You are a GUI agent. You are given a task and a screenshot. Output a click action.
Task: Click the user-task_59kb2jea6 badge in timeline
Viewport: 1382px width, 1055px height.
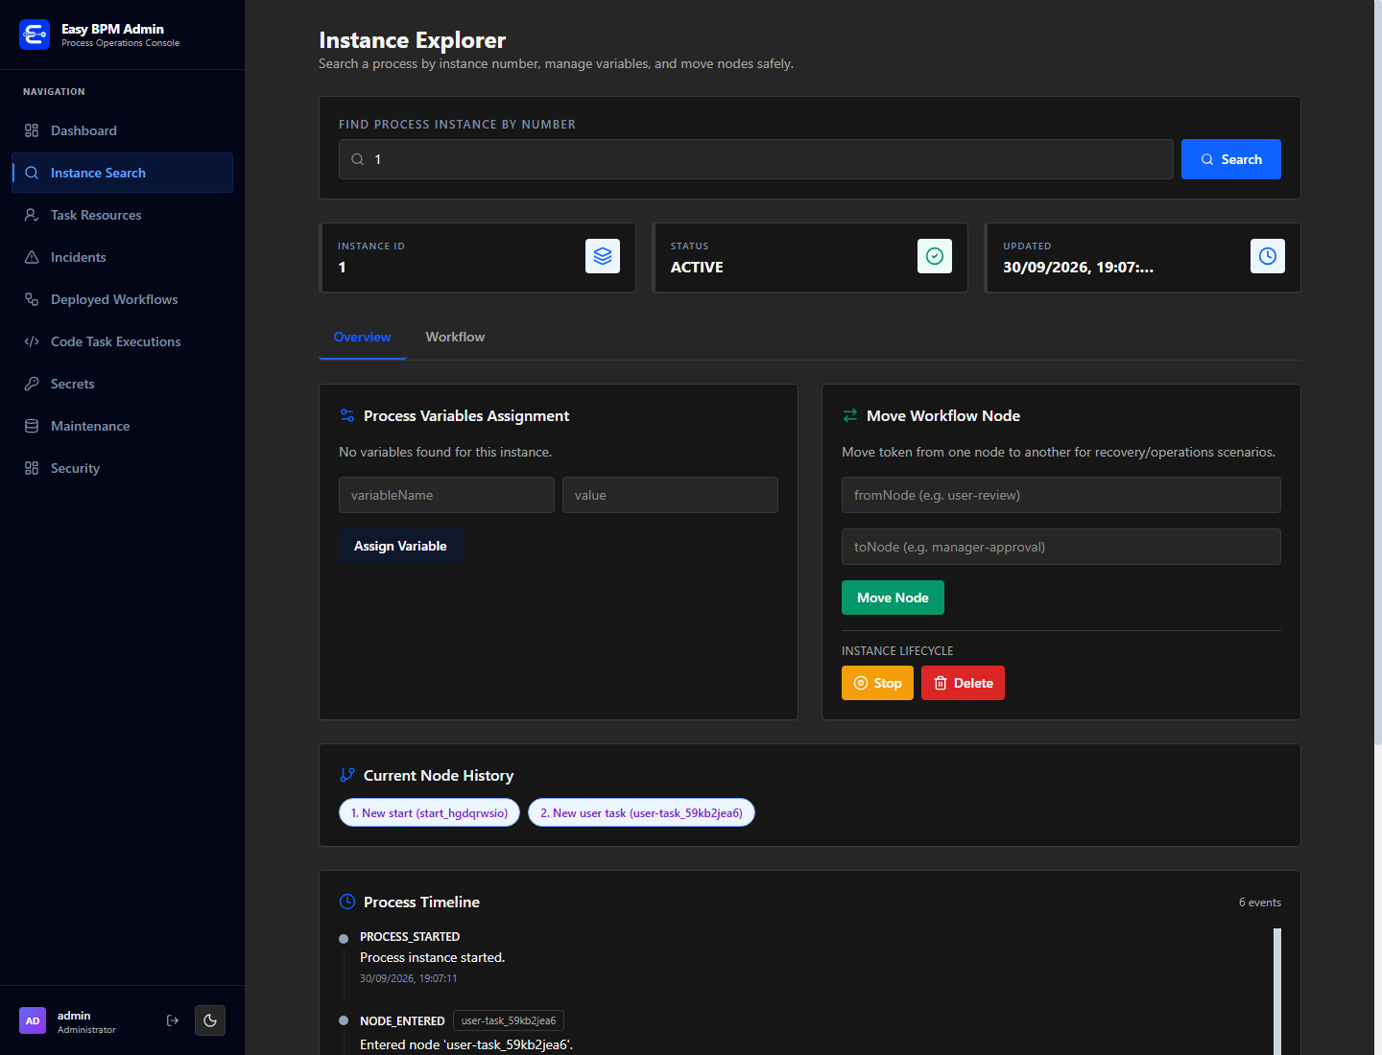(509, 1020)
